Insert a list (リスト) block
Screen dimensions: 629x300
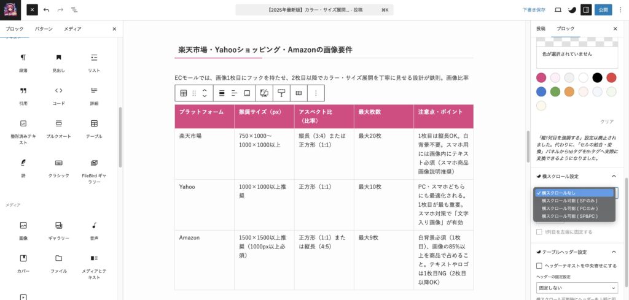[x=94, y=63]
